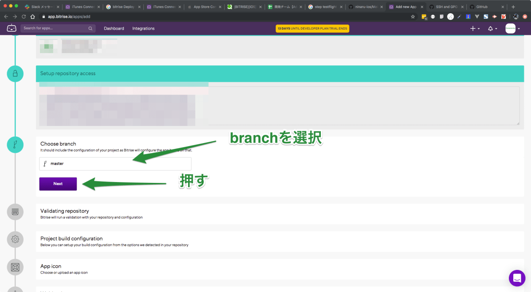
Task: Close the Slack tab
Action: click(58, 7)
